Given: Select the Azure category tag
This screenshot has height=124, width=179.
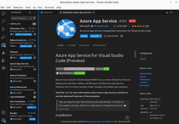Looking at the screenshot, I should coord(143,59).
